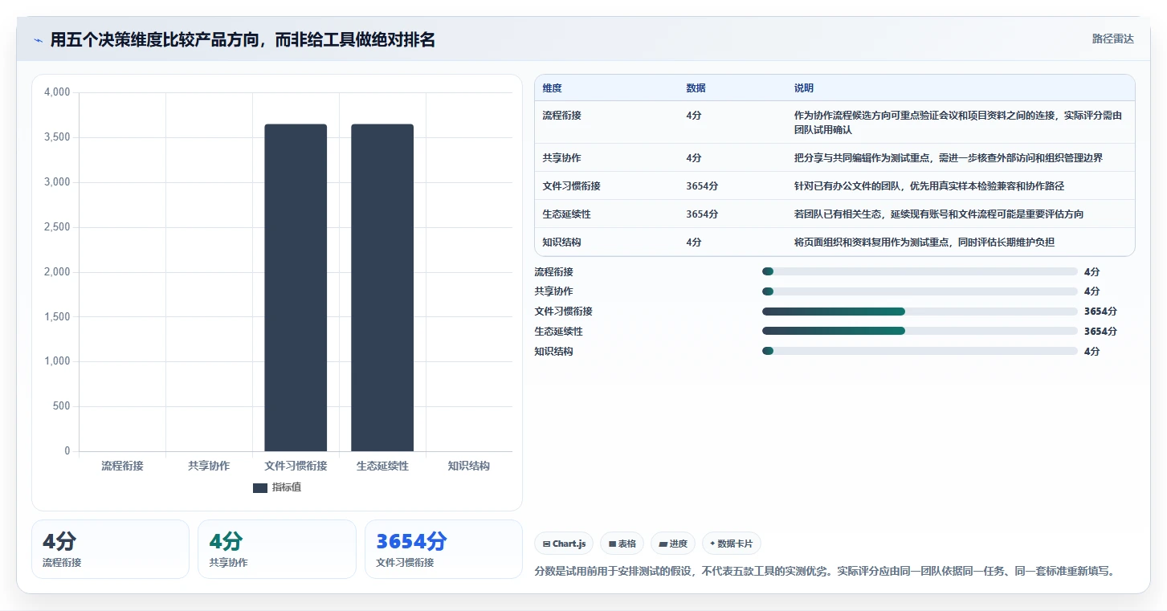Open the 文件习惯衔接 3654分 stat card
The width and height of the screenshot is (1167, 611).
click(x=443, y=549)
